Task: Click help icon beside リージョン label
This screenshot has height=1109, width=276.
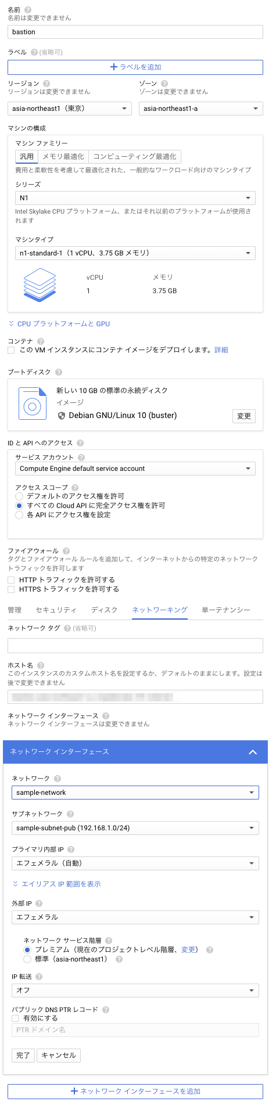Action: tap(46, 84)
